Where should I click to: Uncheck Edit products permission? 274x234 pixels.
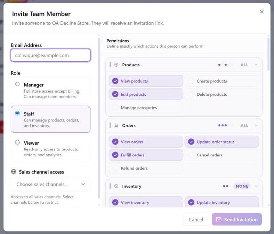[x=146, y=94]
